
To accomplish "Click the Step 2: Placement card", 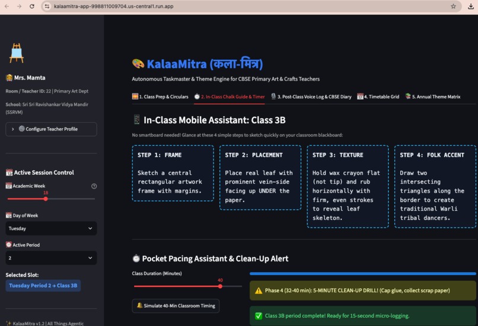I will click(260, 178).
